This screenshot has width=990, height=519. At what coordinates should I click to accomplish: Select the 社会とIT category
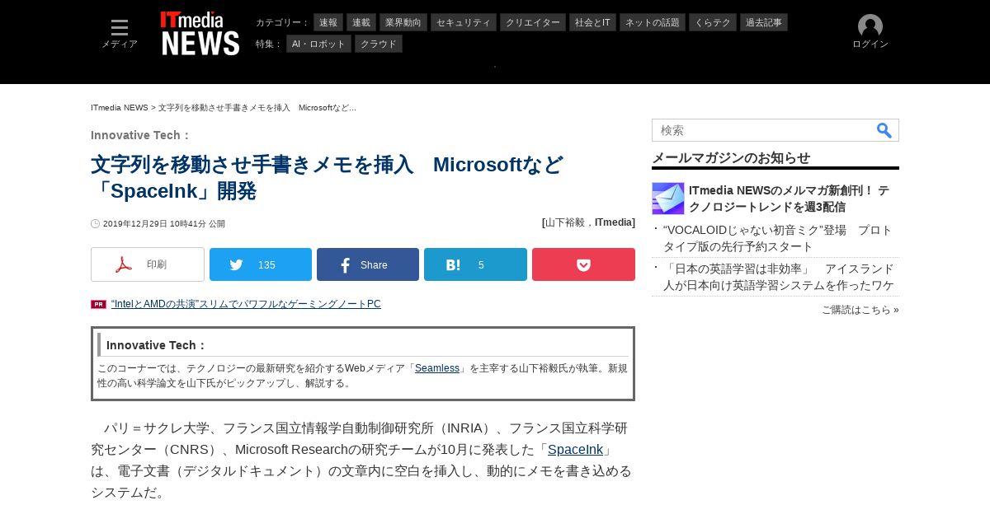[592, 22]
